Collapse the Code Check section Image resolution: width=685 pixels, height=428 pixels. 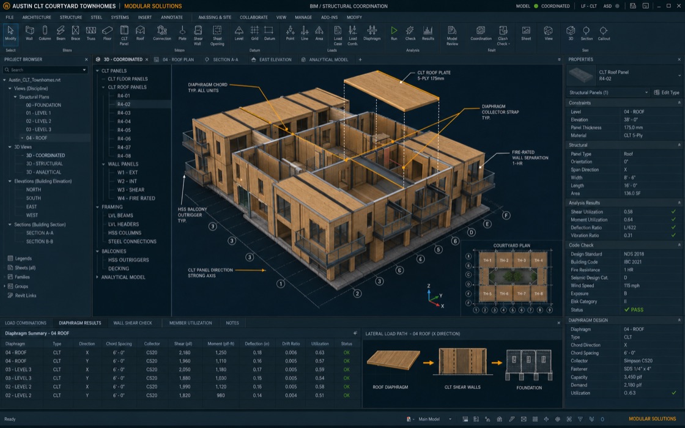pyautogui.click(x=679, y=245)
